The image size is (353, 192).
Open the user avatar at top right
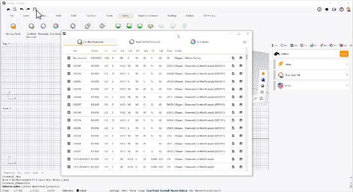349,9
